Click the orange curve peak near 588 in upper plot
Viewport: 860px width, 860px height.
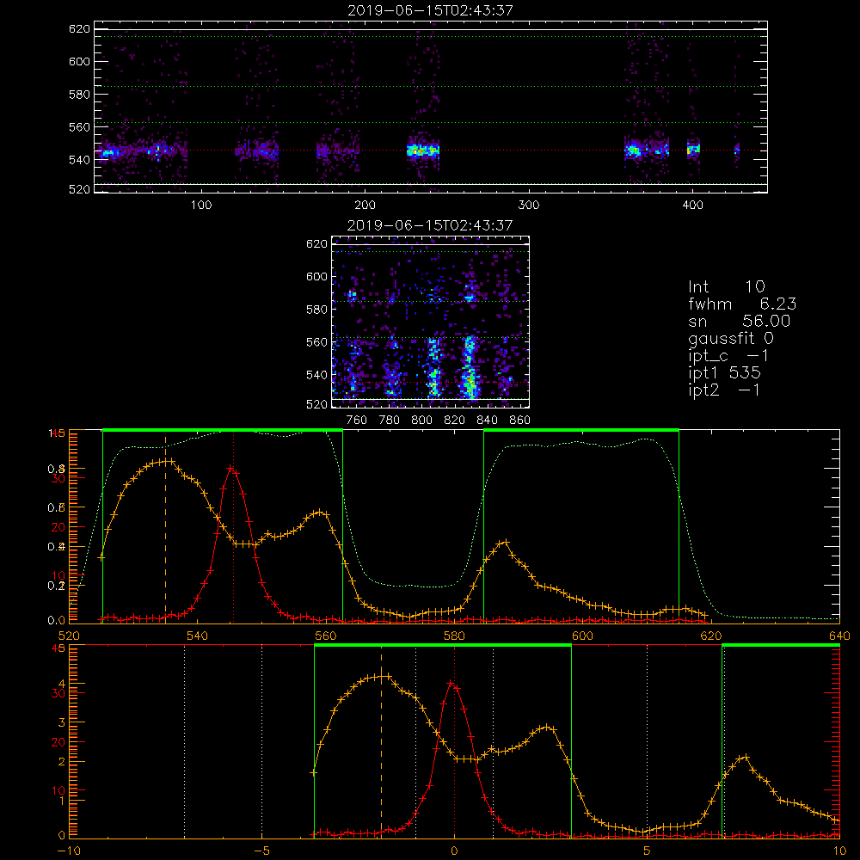505,542
